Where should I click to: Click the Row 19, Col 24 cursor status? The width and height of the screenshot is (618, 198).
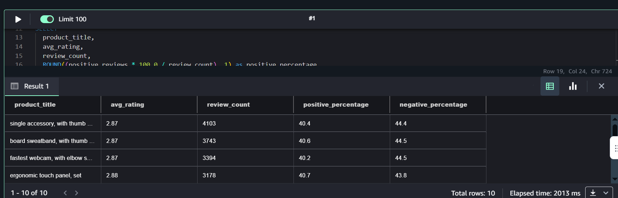click(x=577, y=71)
